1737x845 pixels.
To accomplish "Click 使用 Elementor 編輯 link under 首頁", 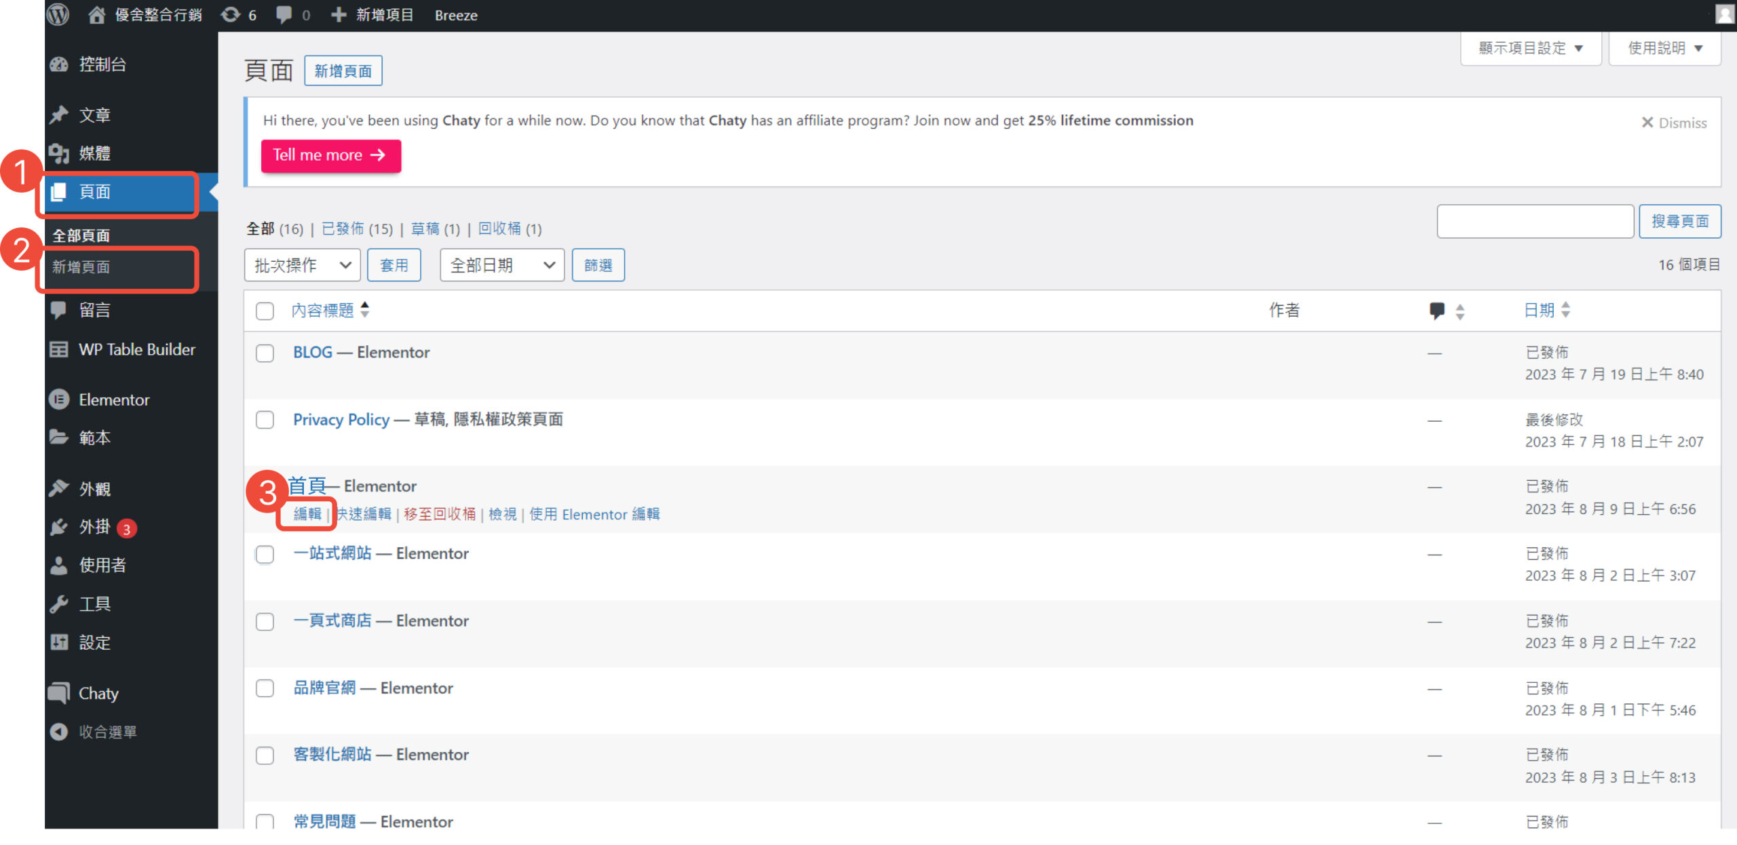I will (594, 514).
